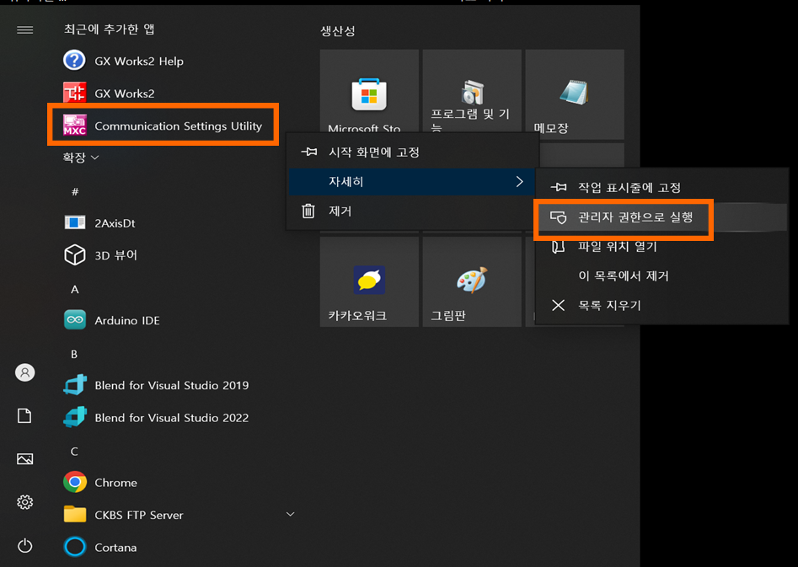The width and height of the screenshot is (798, 567).
Task: Jump via the # letter header
Action: 75,192
